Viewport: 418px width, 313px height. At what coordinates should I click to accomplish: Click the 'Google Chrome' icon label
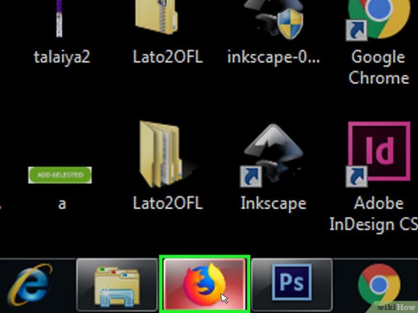(378, 67)
